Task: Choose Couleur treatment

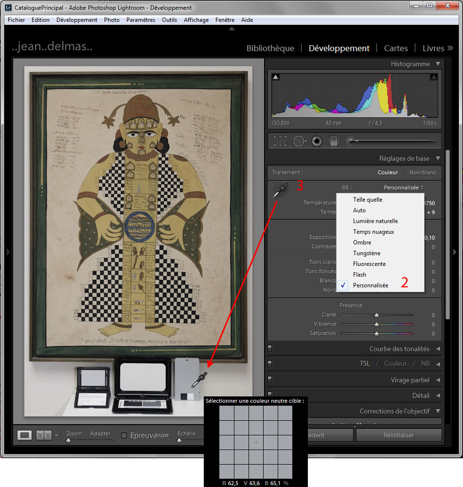Action: point(388,172)
